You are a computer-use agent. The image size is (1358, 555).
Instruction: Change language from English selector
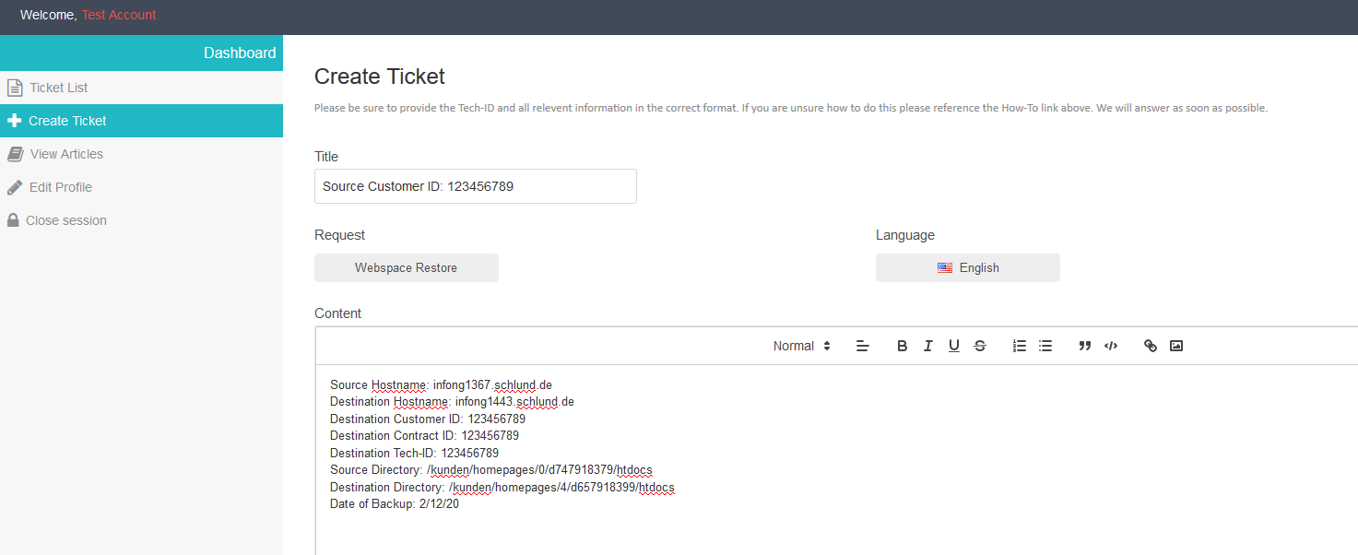point(967,267)
